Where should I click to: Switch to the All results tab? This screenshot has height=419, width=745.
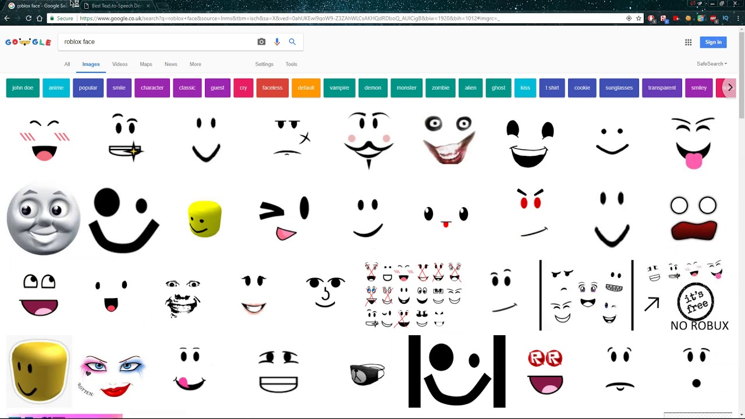pos(67,64)
